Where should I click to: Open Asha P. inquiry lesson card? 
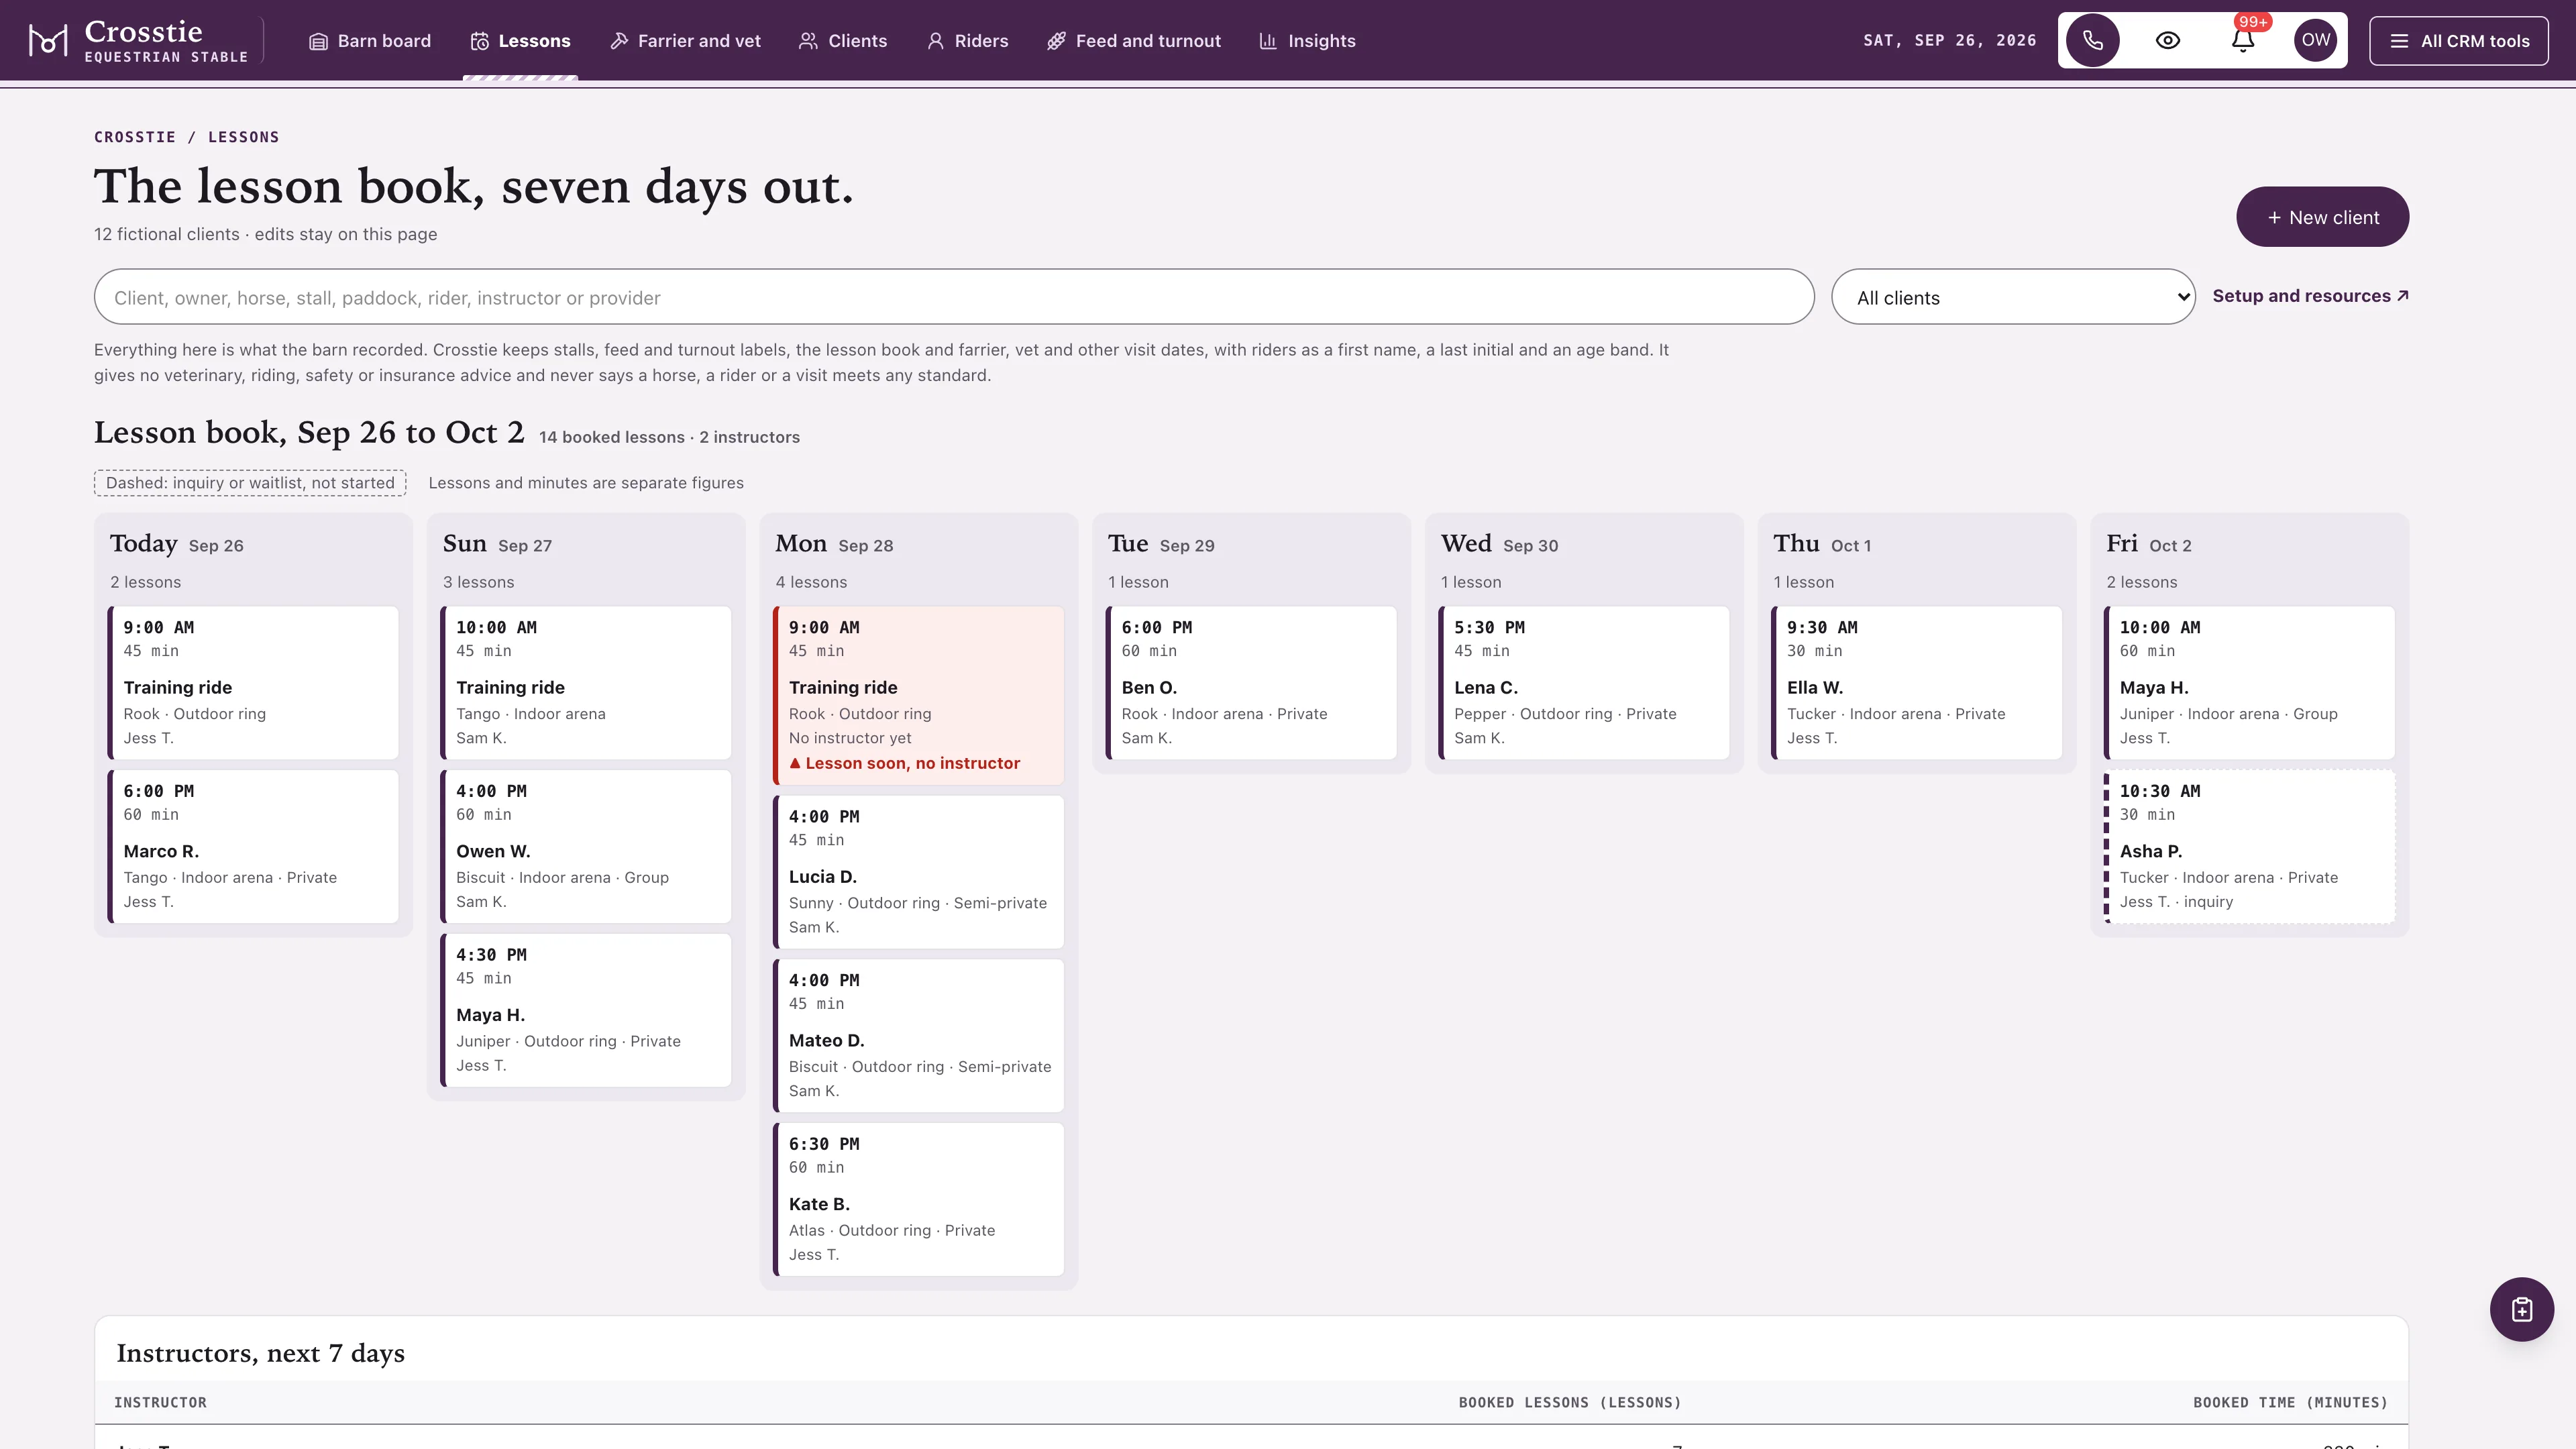pos(2249,846)
